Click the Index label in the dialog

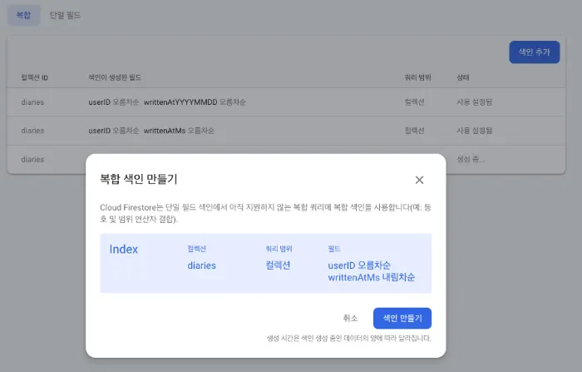(x=124, y=249)
